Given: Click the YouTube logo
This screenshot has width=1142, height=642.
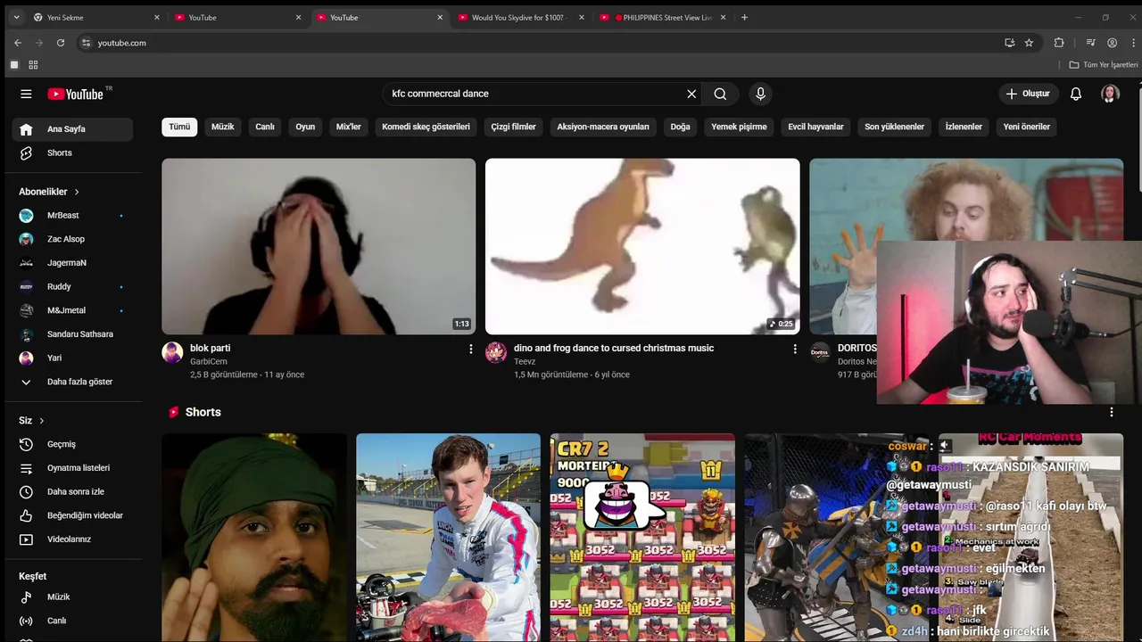Looking at the screenshot, I should 76,94.
